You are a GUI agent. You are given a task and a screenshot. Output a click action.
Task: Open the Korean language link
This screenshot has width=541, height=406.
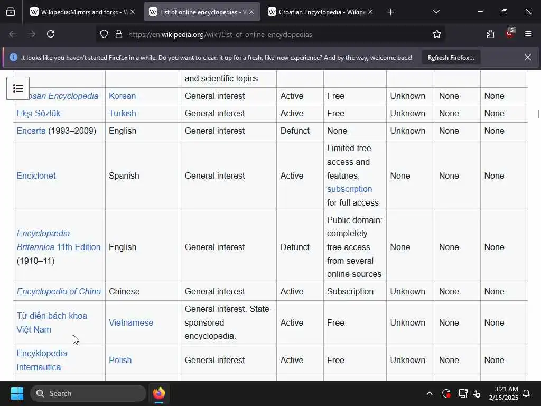pos(122,96)
